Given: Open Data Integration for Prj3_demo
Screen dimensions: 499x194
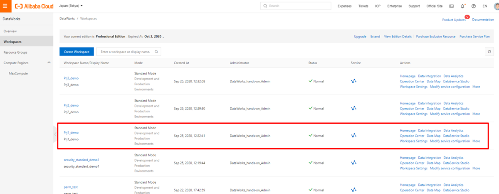Looking at the screenshot, I should [x=430, y=76].
